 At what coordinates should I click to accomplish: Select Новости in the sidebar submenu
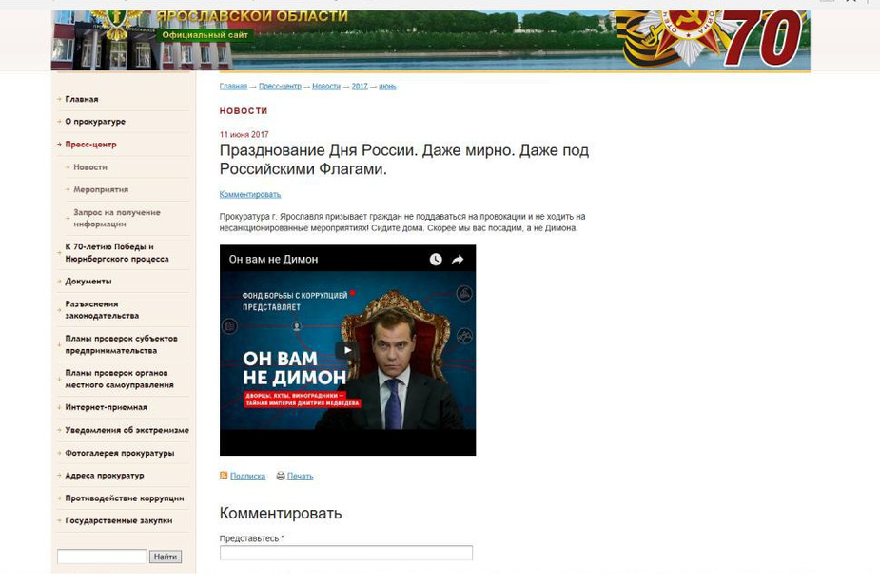90,167
